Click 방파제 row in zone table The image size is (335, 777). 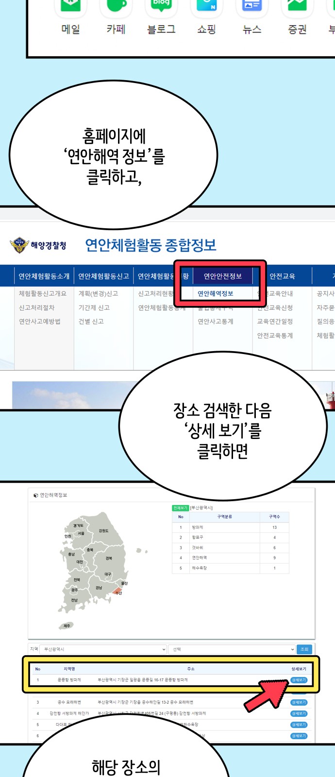tap(231, 527)
